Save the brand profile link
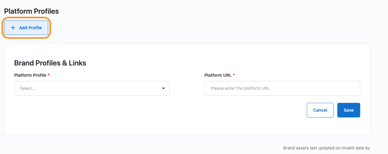 tap(348, 110)
